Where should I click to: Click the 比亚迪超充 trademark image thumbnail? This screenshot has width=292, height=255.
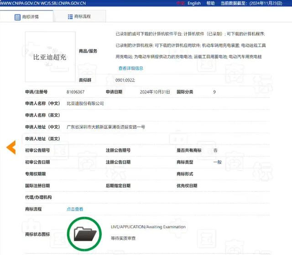pyautogui.click(x=50, y=57)
